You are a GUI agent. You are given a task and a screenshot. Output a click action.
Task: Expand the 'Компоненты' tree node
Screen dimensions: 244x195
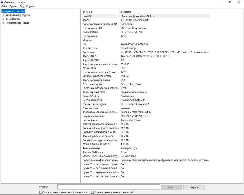3,19
